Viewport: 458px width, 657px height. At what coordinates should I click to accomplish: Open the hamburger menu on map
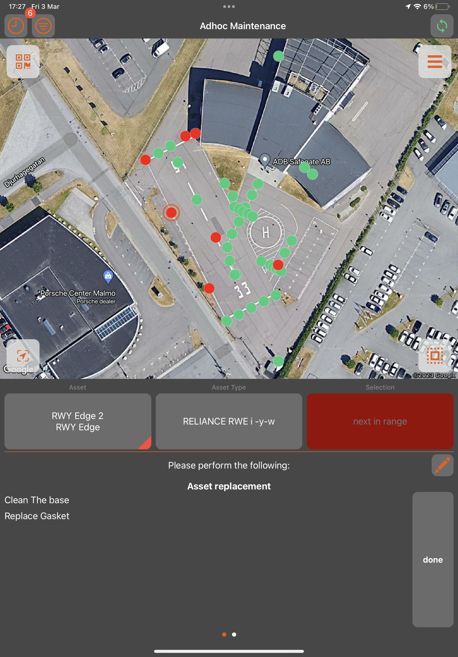tap(434, 62)
